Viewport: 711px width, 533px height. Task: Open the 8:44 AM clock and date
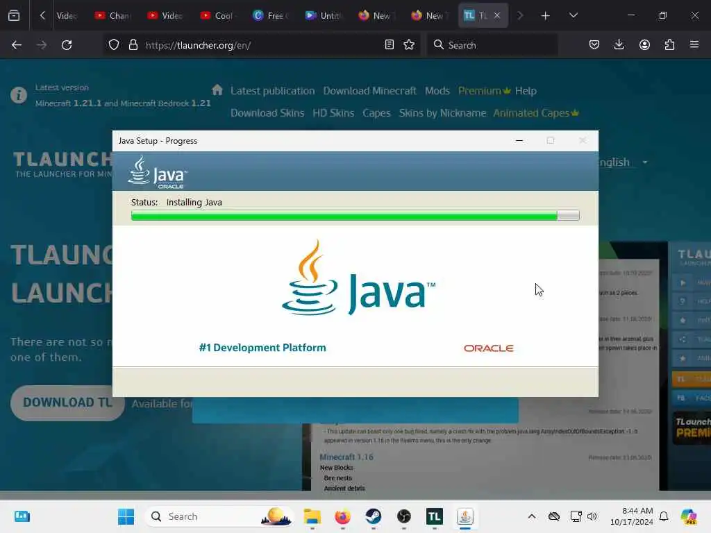coord(631,516)
